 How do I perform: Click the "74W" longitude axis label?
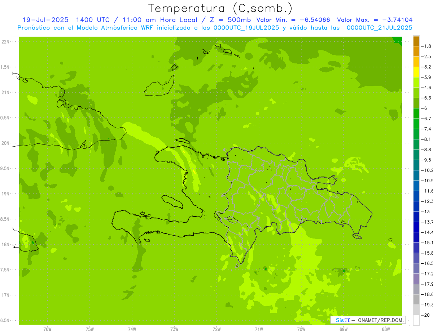click(132, 329)
